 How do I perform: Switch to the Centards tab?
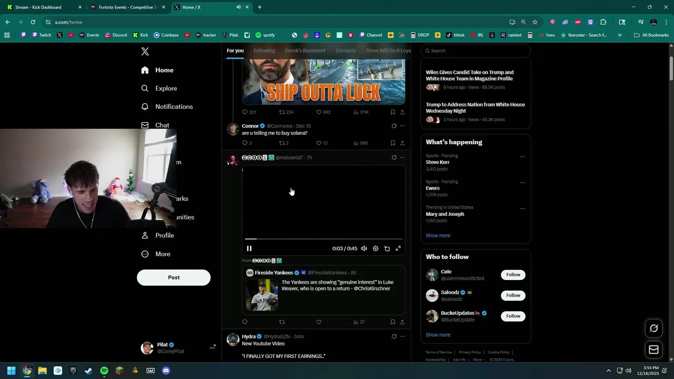point(346,51)
